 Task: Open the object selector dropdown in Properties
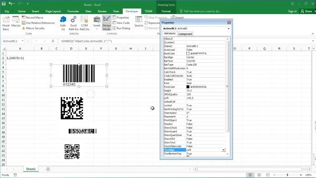[228, 28]
